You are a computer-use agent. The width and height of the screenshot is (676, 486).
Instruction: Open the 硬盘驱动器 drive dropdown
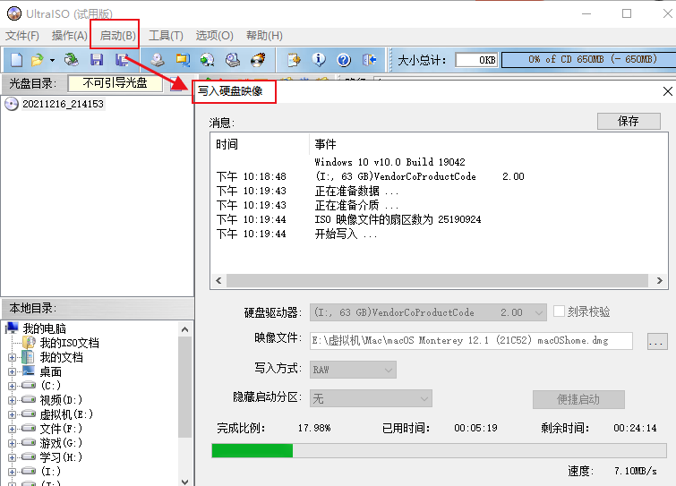pyautogui.click(x=428, y=312)
